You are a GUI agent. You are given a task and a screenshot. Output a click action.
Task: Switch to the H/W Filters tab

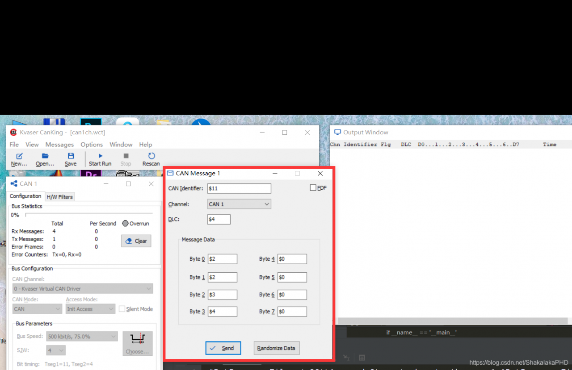tap(59, 197)
